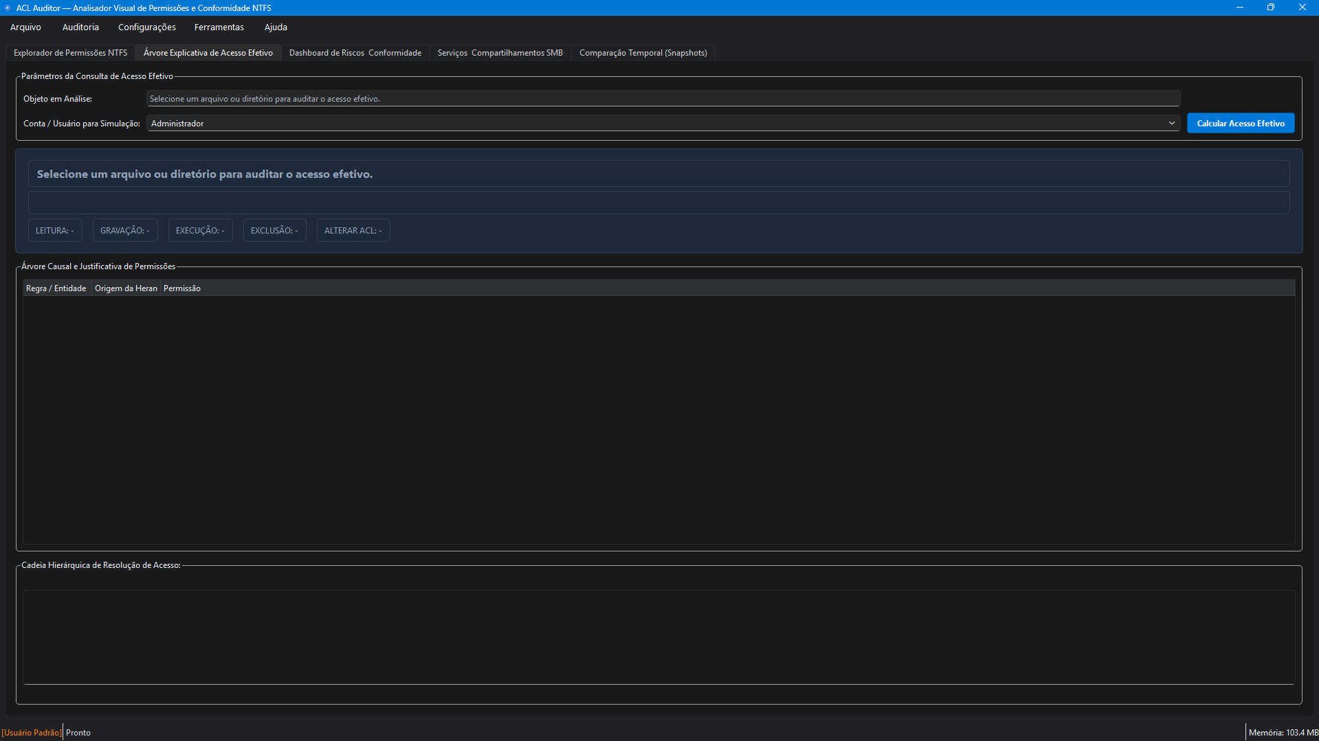1319x741 pixels.
Task: Click the Pronto status text
Action: click(78, 733)
